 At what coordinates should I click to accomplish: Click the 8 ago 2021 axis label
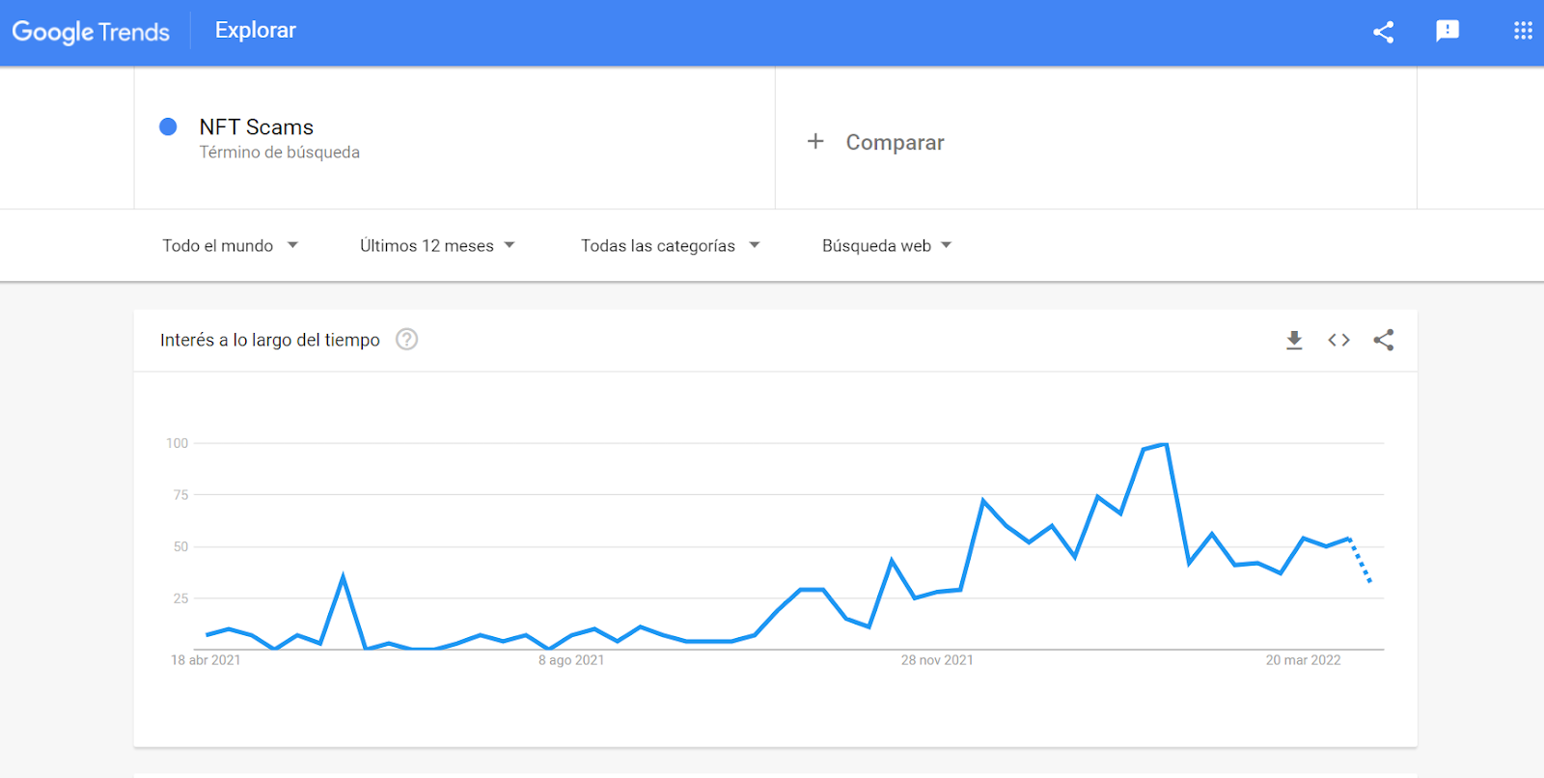pyautogui.click(x=571, y=660)
